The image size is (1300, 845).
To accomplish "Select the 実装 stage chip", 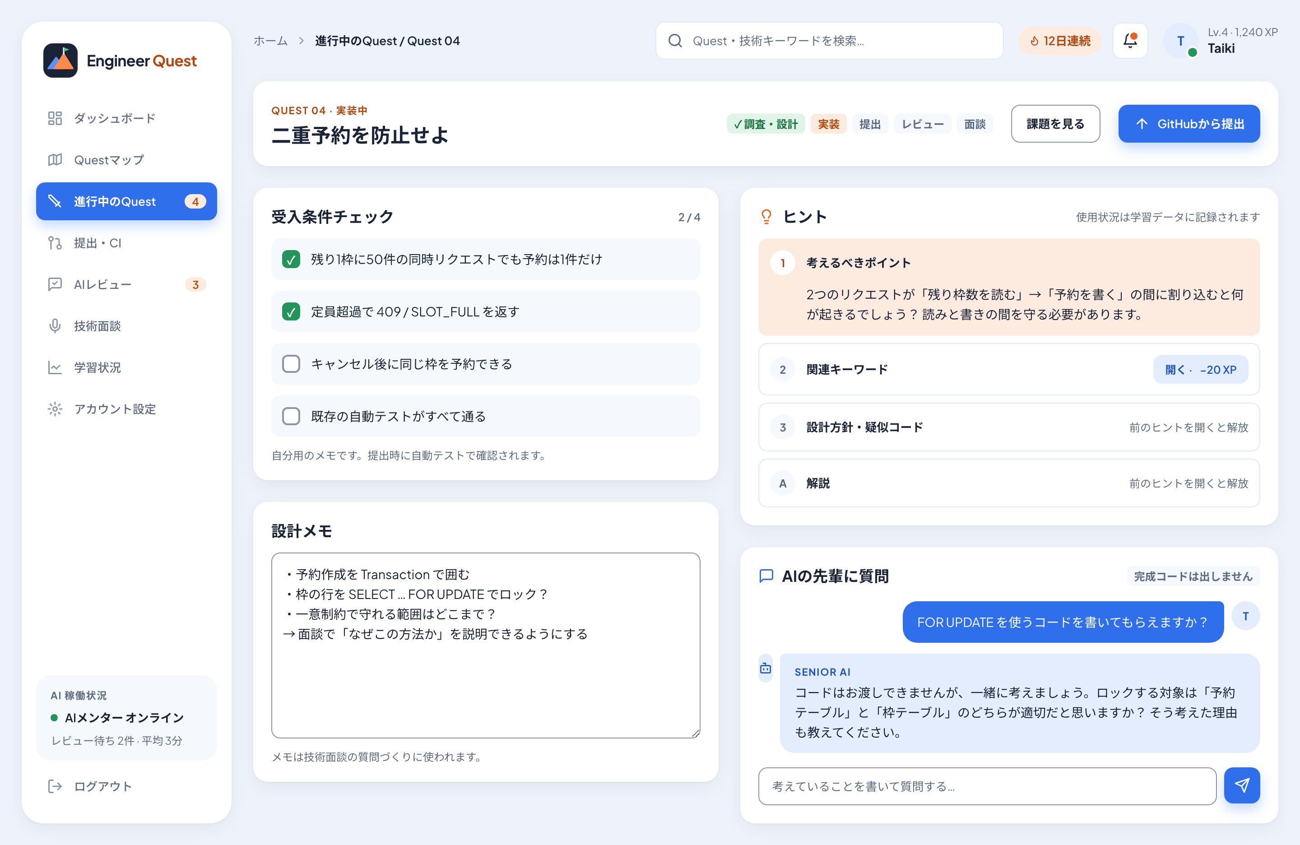I will [829, 124].
